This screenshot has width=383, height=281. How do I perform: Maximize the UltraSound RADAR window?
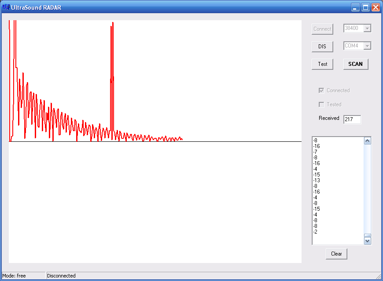pos(365,7)
